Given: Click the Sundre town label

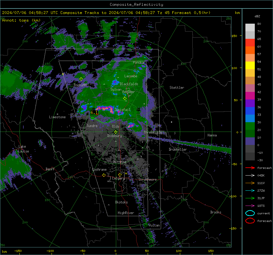Looking at the screenshot, I should (92, 126).
